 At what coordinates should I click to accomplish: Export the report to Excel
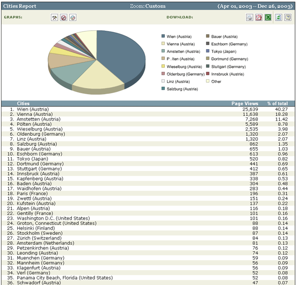tap(268, 17)
